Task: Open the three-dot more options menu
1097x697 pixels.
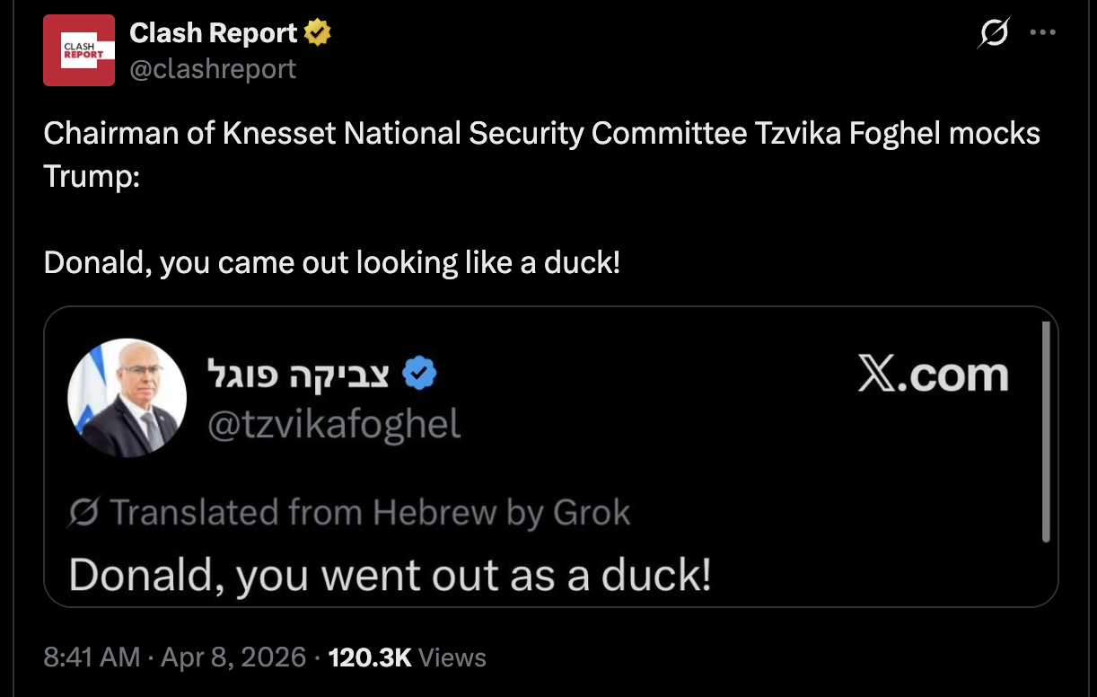Action: point(1042,33)
